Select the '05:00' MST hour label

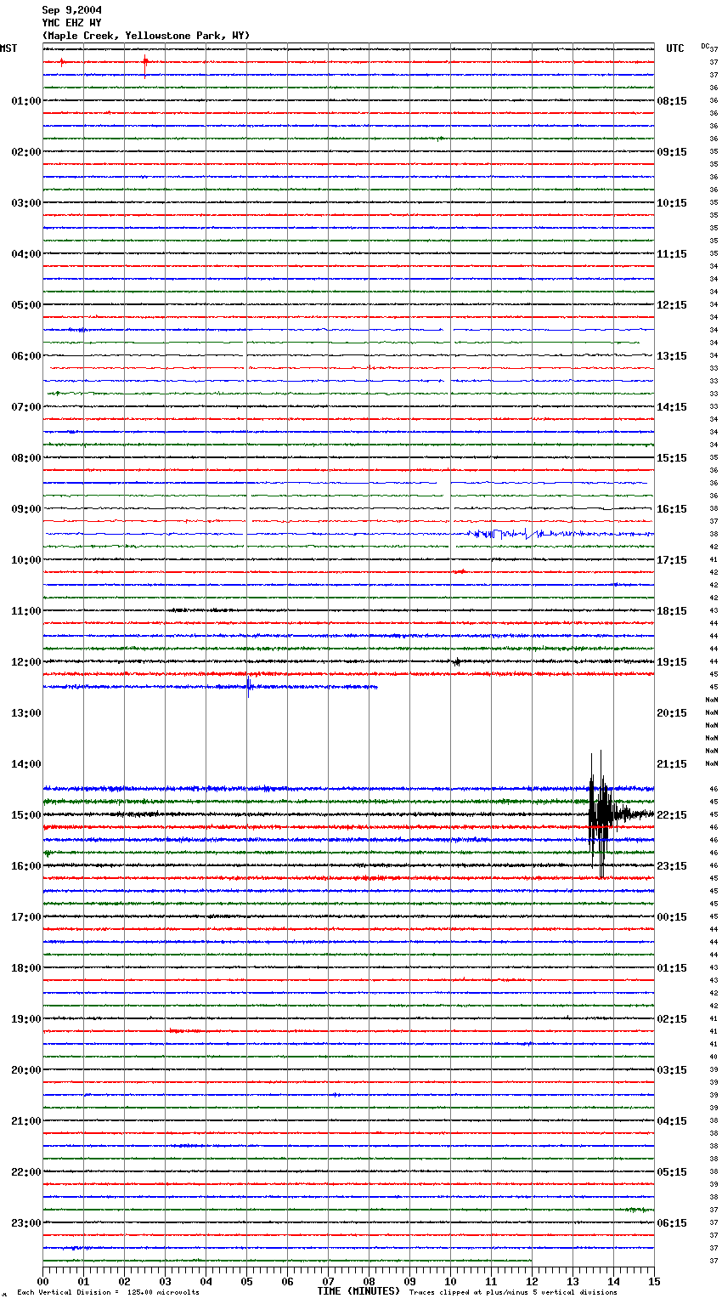click(26, 305)
